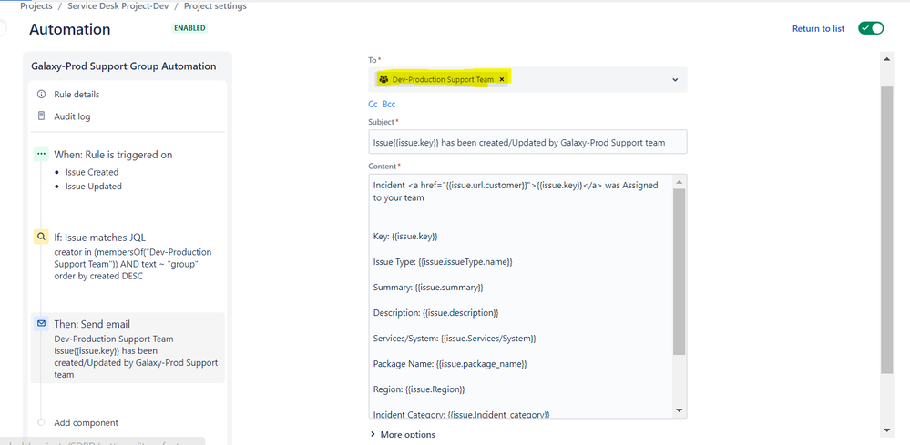Click the Rule details info icon
The width and height of the screenshot is (910, 445).
tap(41, 94)
